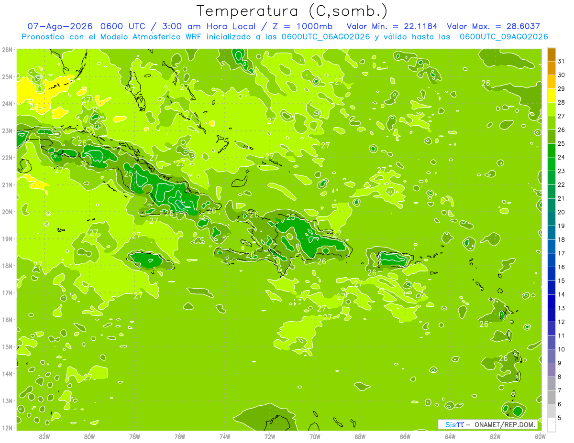
Task: Click the 24N latitude axis label
Action: coord(7,104)
